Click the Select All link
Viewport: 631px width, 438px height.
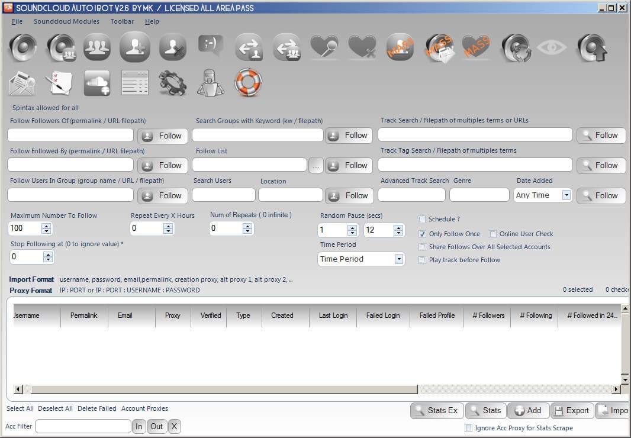(20, 408)
